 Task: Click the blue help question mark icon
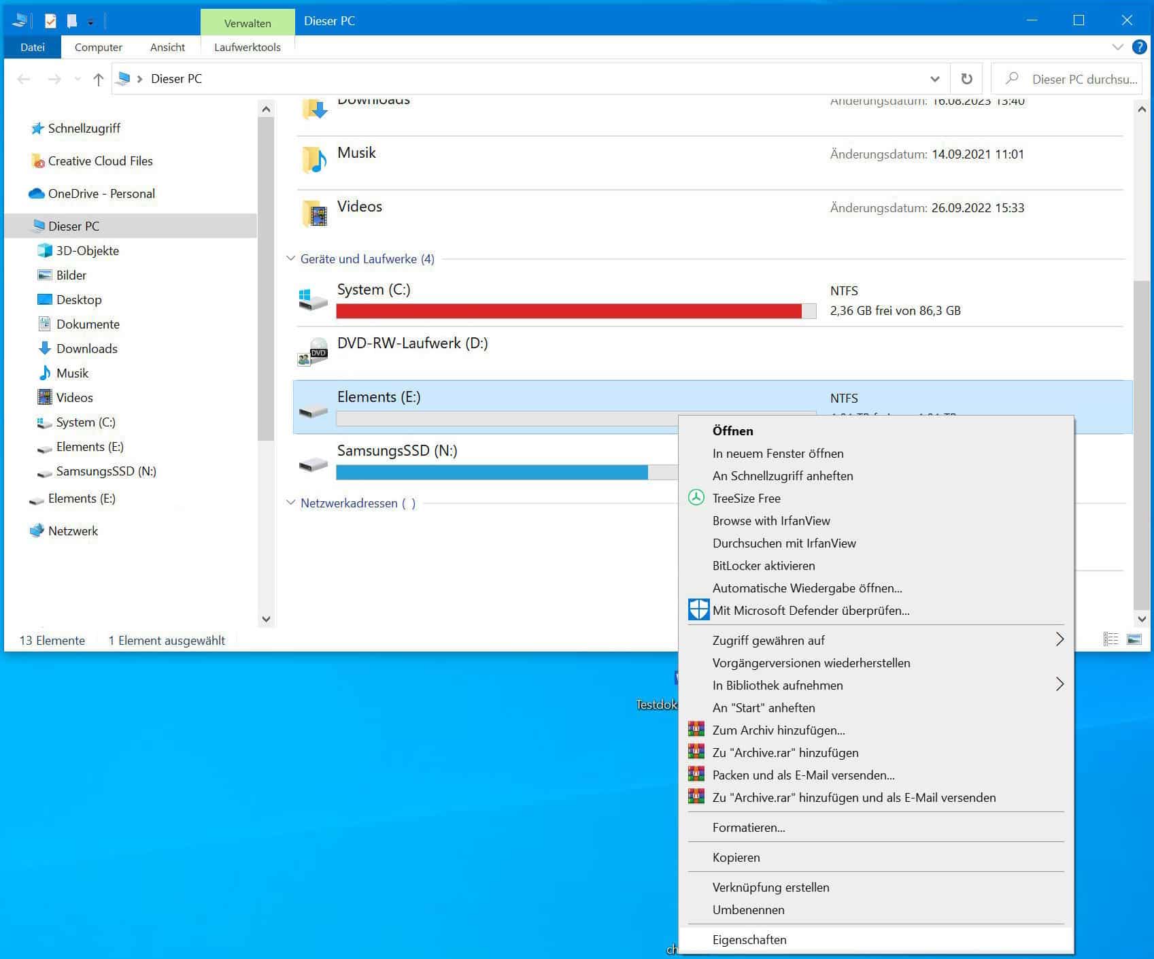pyautogui.click(x=1139, y=47)
